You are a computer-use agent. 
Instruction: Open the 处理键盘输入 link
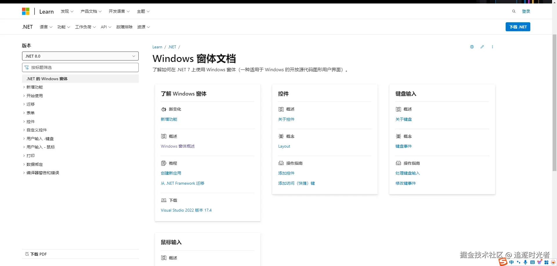408,173
